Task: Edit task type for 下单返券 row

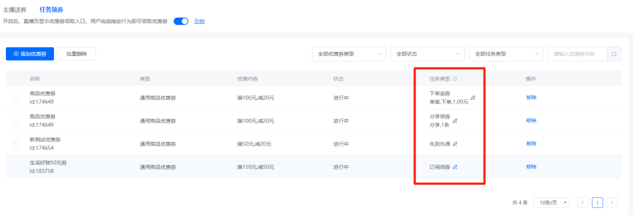Action: click(473, 98)
